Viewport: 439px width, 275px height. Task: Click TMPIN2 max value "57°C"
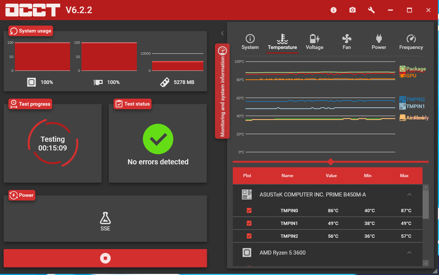point(406,236)
